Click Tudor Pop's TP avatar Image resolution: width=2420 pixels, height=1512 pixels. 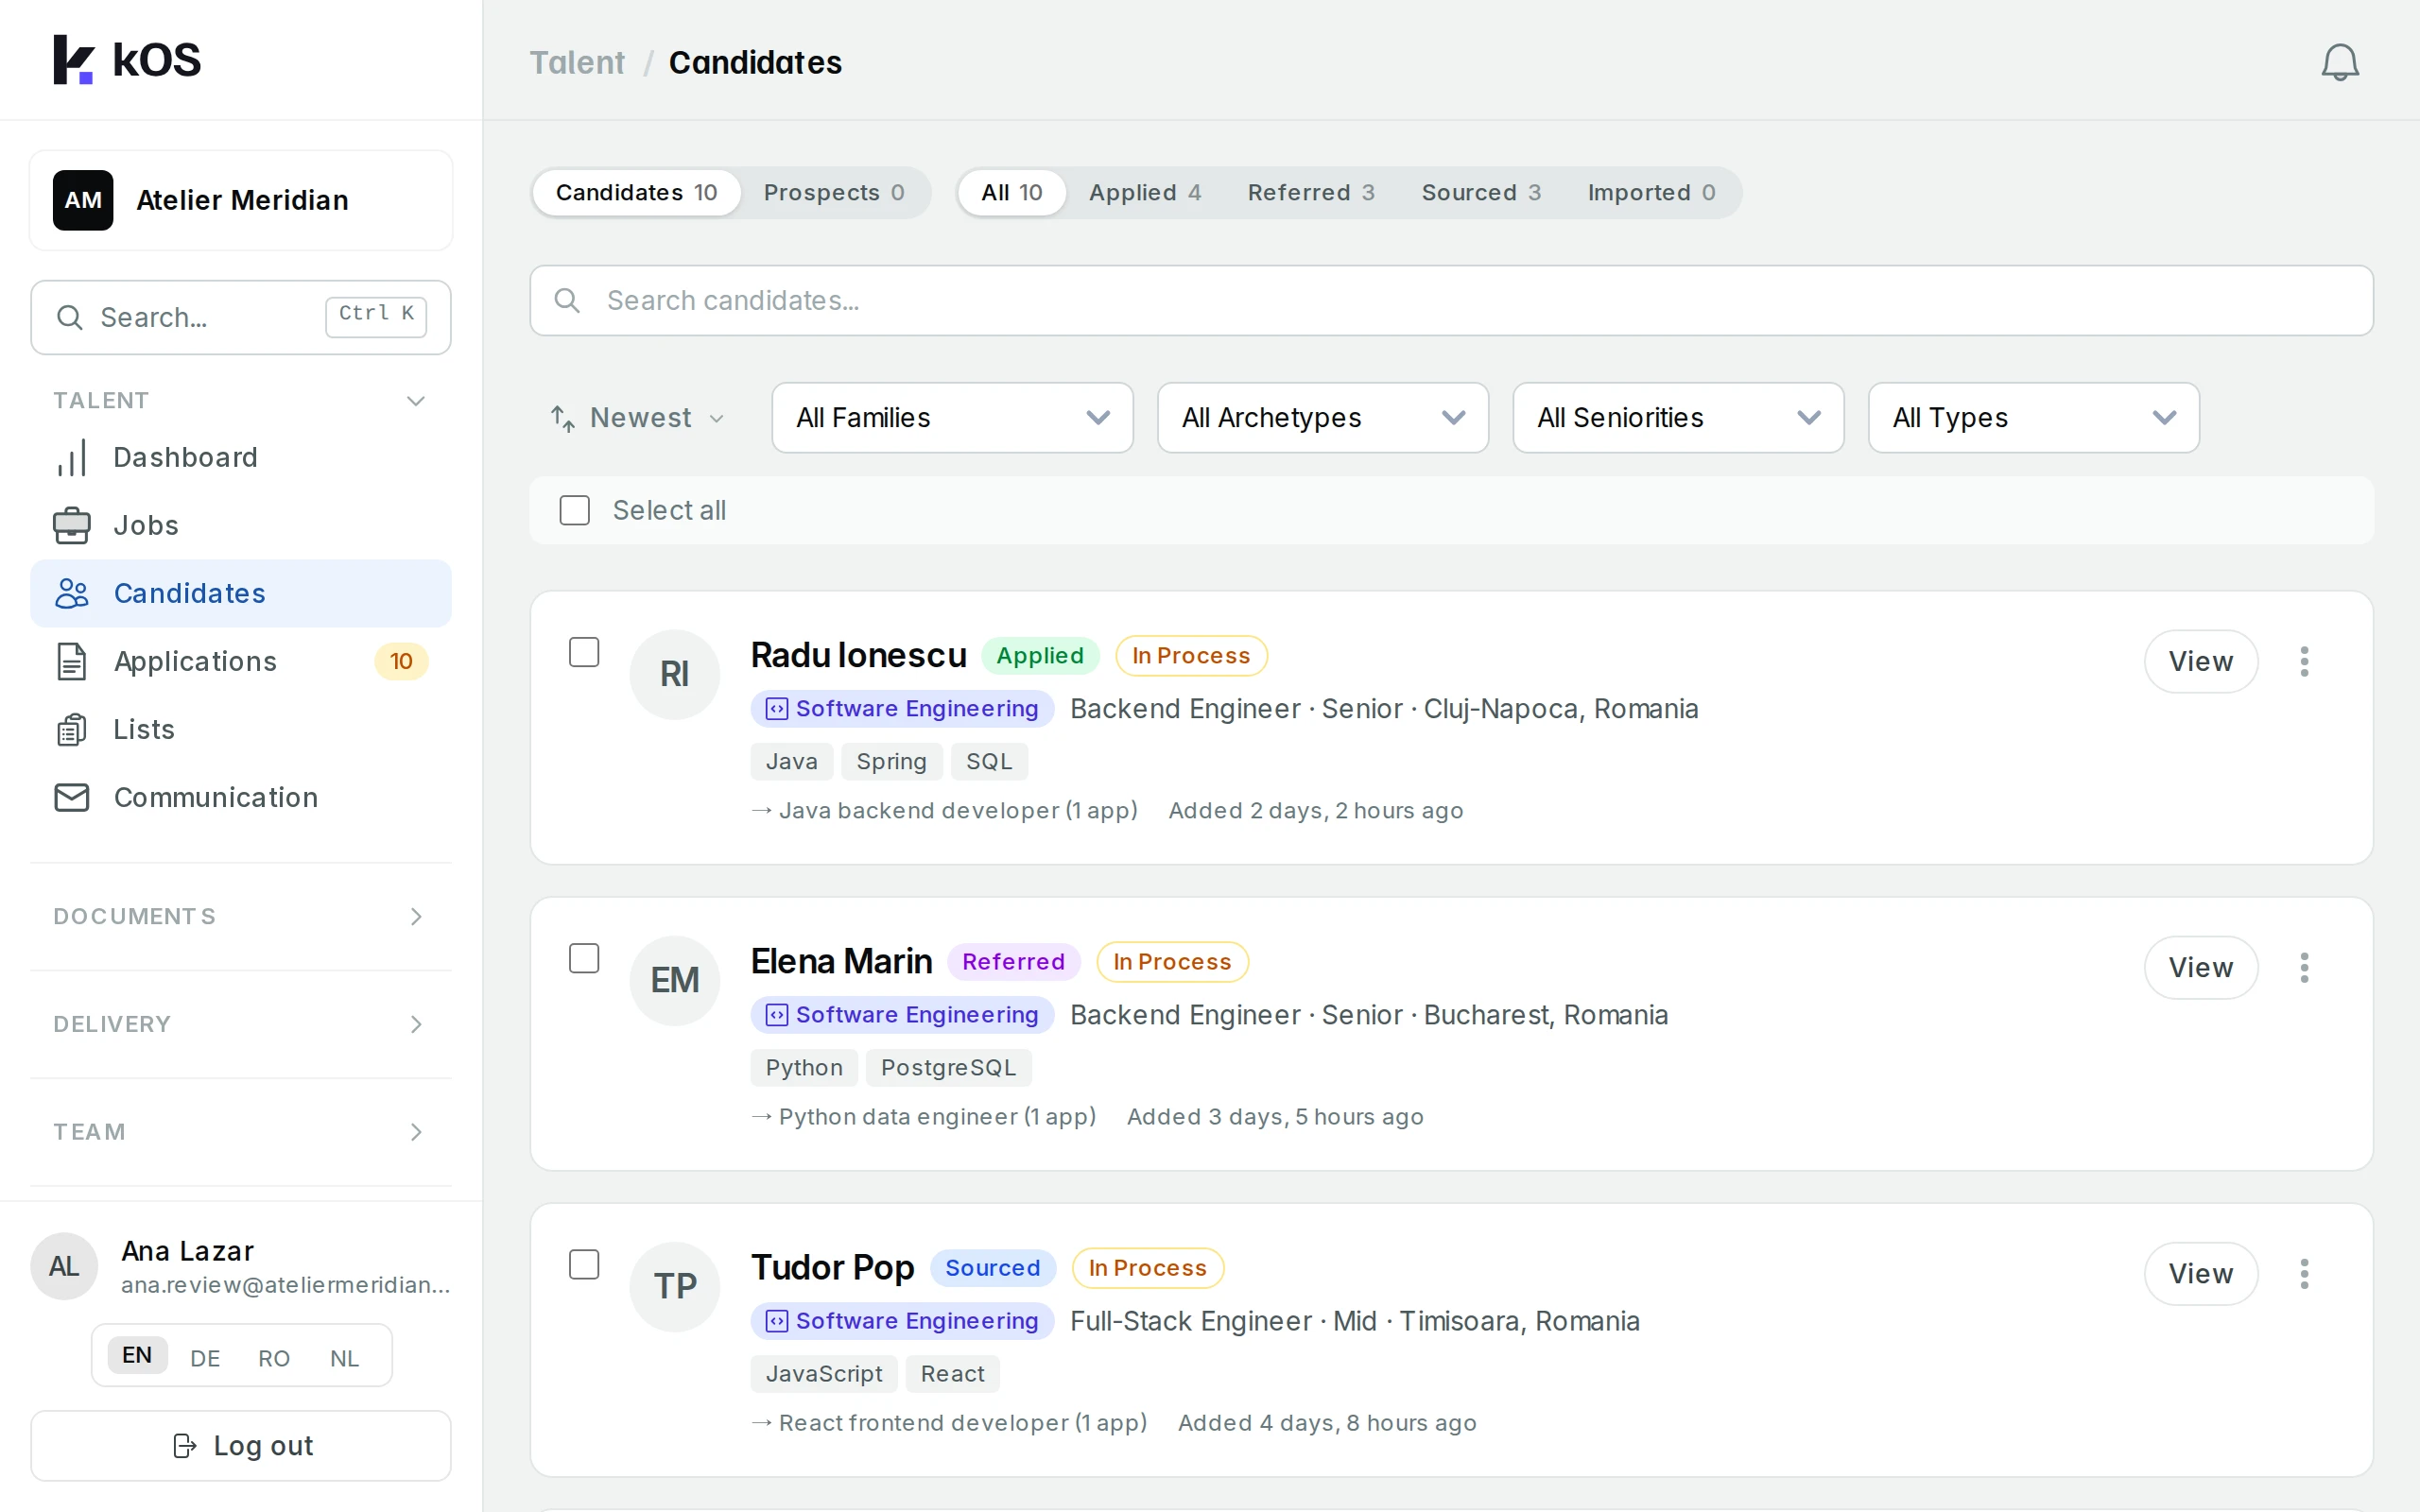[675, 1286]
